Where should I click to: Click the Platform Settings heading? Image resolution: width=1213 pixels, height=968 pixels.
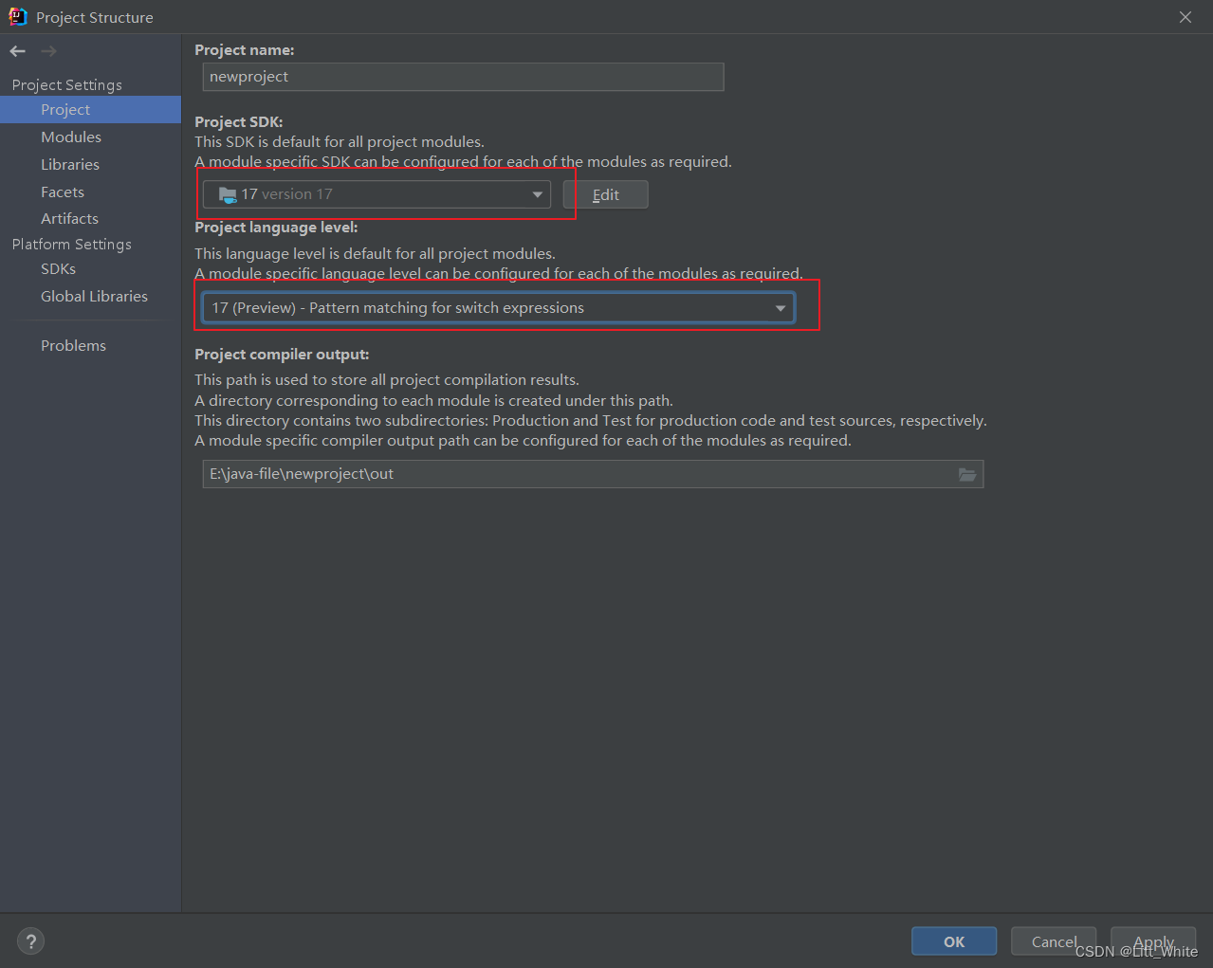tap(72, 244)
